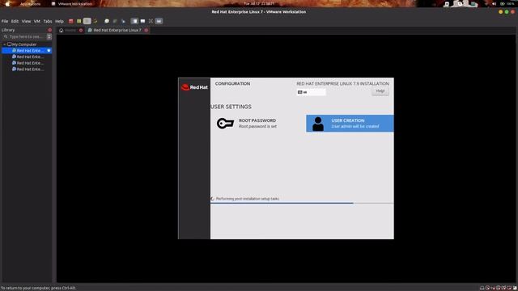
Task: Close the Home tab
Action: pyautogui.click(x=81, y=31)
